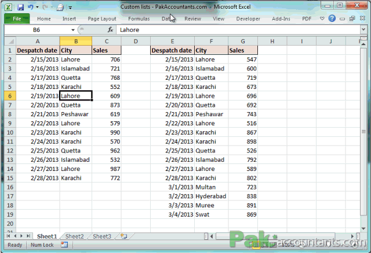Select Sales value 898 cell
371x253 pixels.
pos(243,142)
